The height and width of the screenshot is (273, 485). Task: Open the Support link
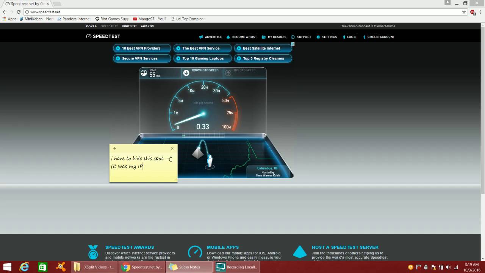(x=301, y=37)
